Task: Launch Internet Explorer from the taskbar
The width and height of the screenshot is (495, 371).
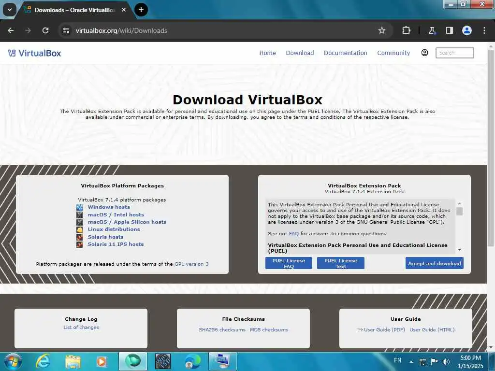Action: coord(43,361)
